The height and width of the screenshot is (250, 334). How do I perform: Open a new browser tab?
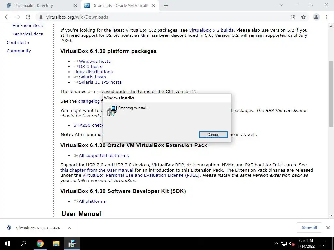point(166,6)
